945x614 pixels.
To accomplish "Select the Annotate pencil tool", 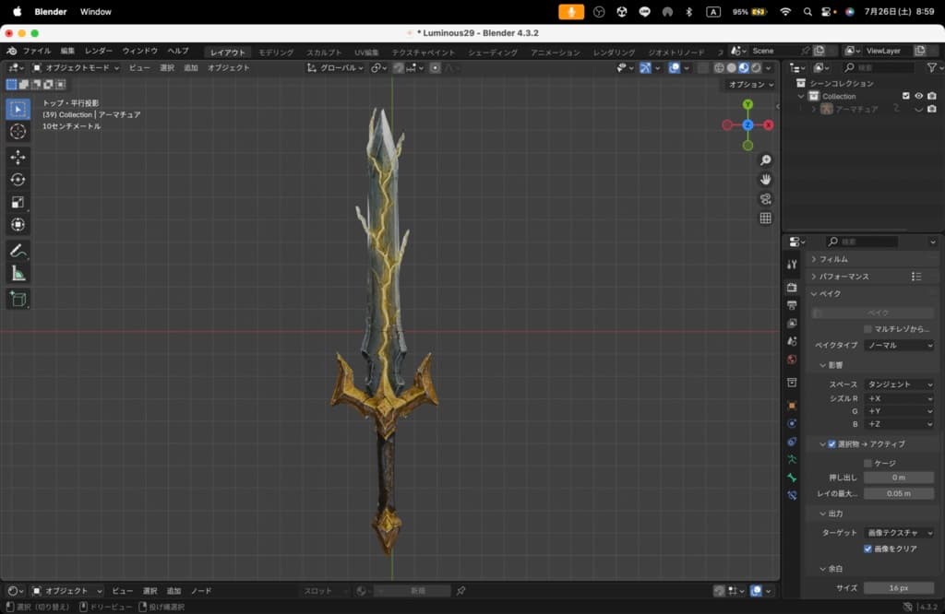I will (x=18, y=251).
